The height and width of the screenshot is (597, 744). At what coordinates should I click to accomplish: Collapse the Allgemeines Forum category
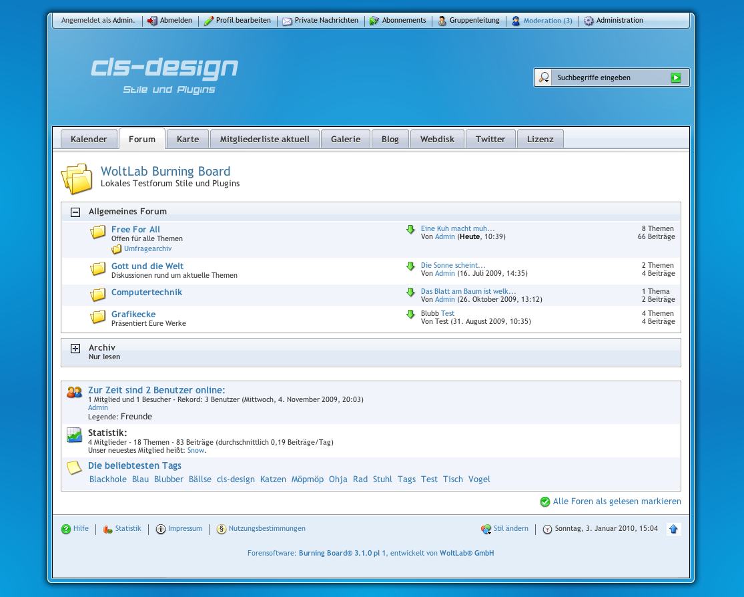tap(75, 212)
